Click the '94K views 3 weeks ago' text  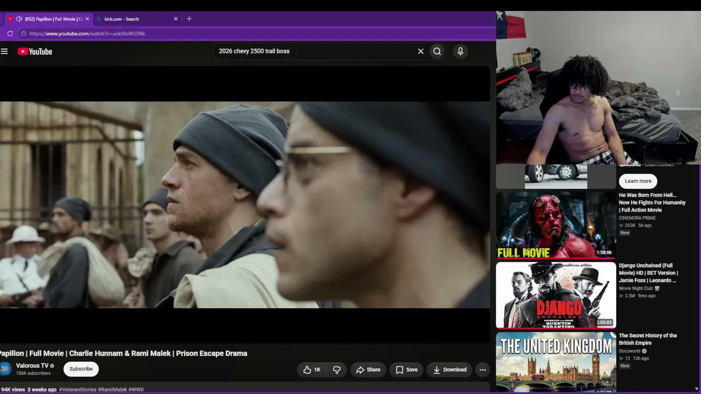pyautogui.click(x=28, y=390)
